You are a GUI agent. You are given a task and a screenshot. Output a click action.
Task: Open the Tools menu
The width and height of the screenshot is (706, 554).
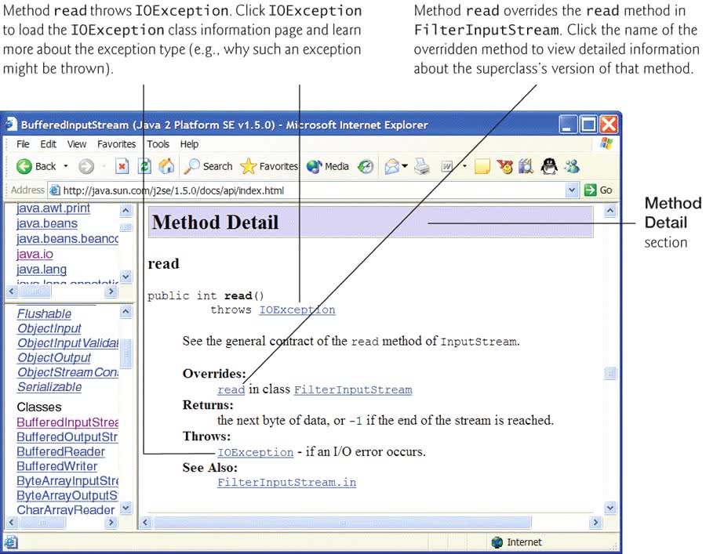[x=158, y=144]
